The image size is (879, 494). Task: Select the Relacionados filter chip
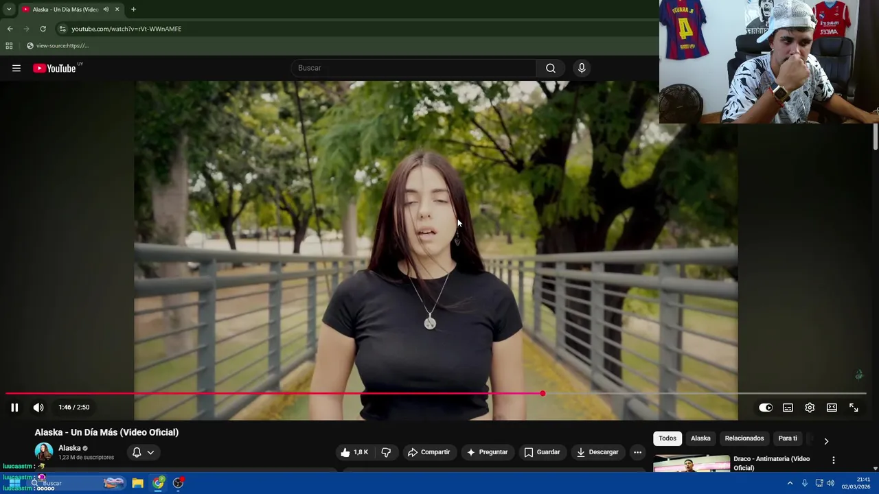744,438
